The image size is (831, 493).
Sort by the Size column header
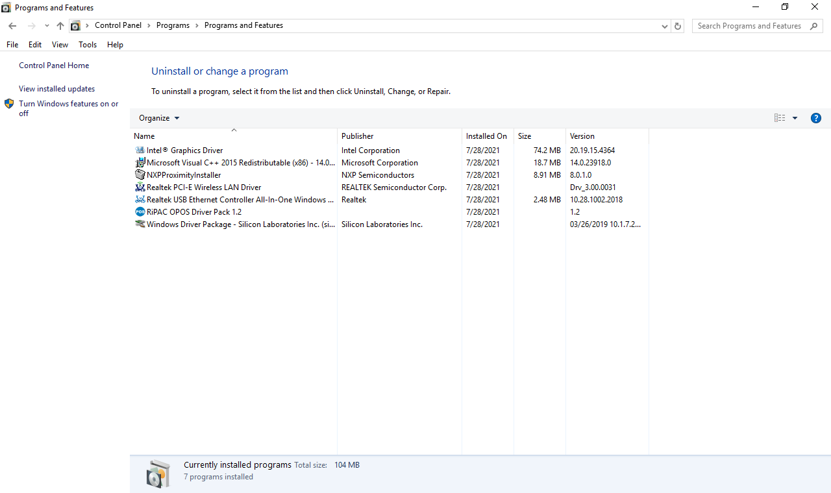(x=540, y=136)
